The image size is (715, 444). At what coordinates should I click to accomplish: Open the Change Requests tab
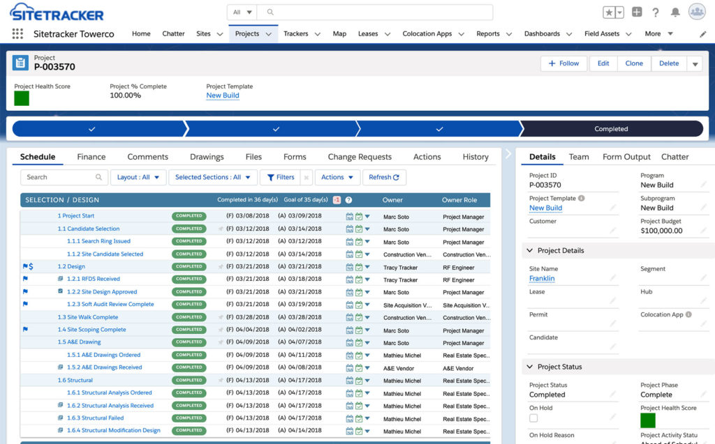360,157
